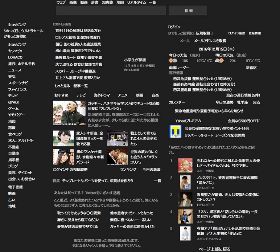Image resolution: width=280 pixels, height=252 pixels.
Task: Click the 検索 search button
Action: pyautogui.click(x=188, y=11)
